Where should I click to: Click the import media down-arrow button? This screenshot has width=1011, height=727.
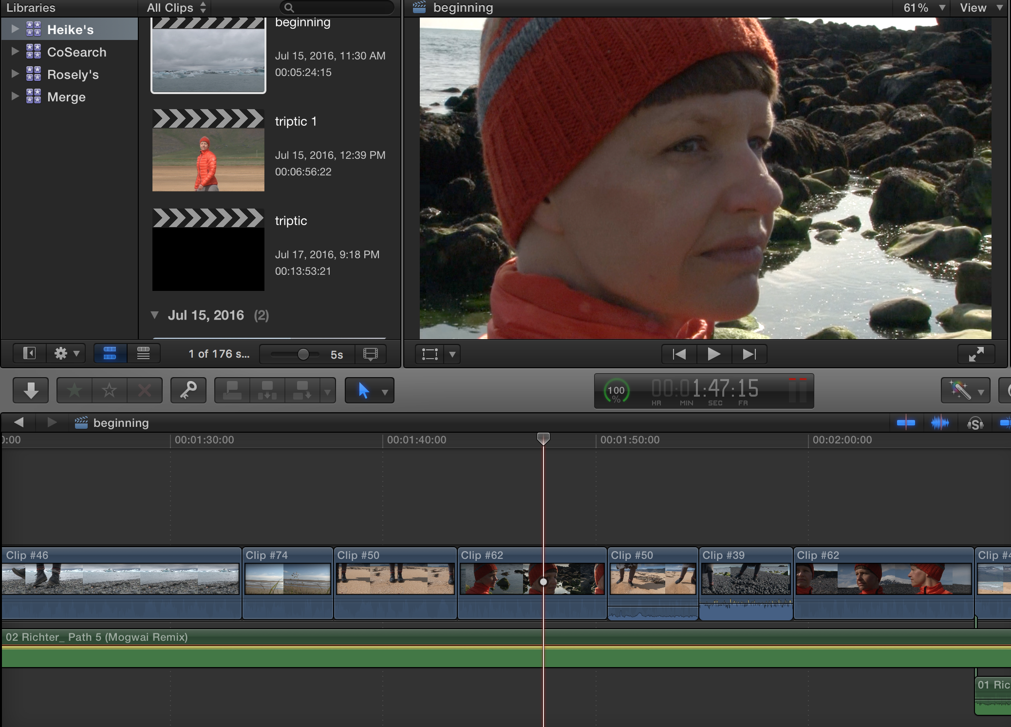coord(31,390)
